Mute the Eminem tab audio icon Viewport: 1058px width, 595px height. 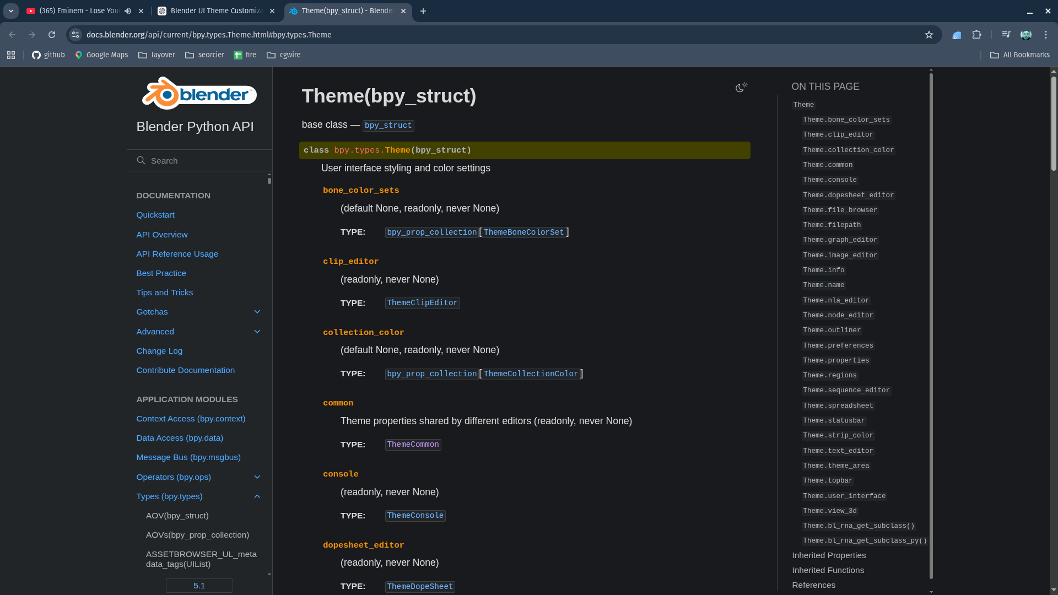(128, 11)
